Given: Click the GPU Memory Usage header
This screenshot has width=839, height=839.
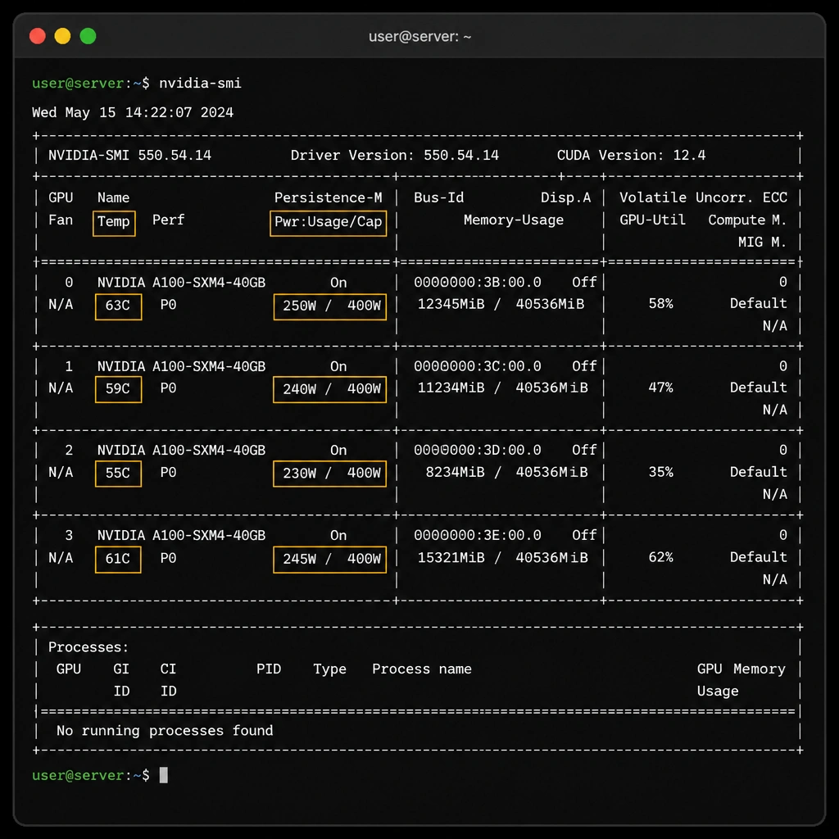Looking at the screenshot, I should tap(741, 680).
